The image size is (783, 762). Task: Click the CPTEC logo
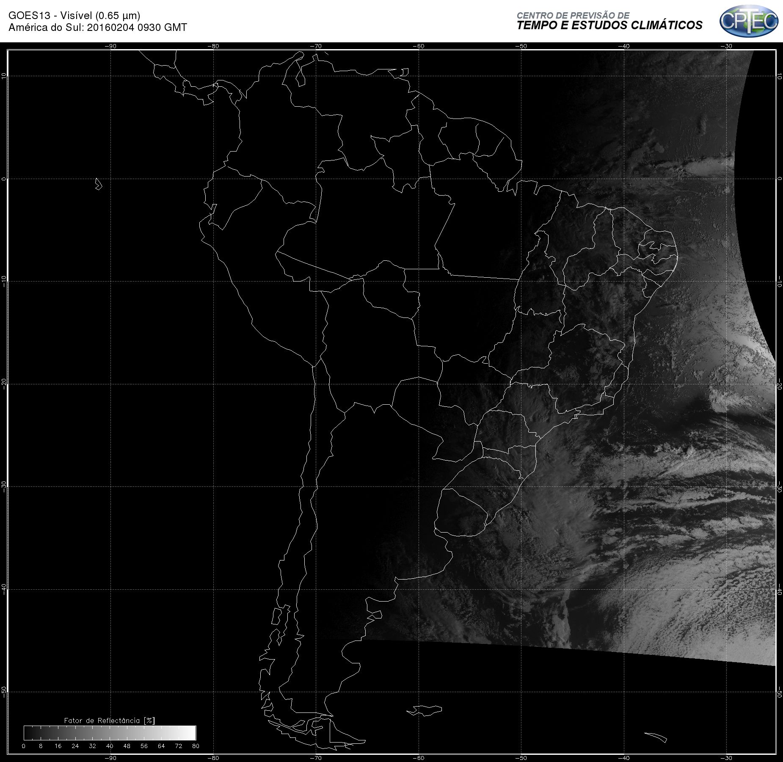(749, 21)
